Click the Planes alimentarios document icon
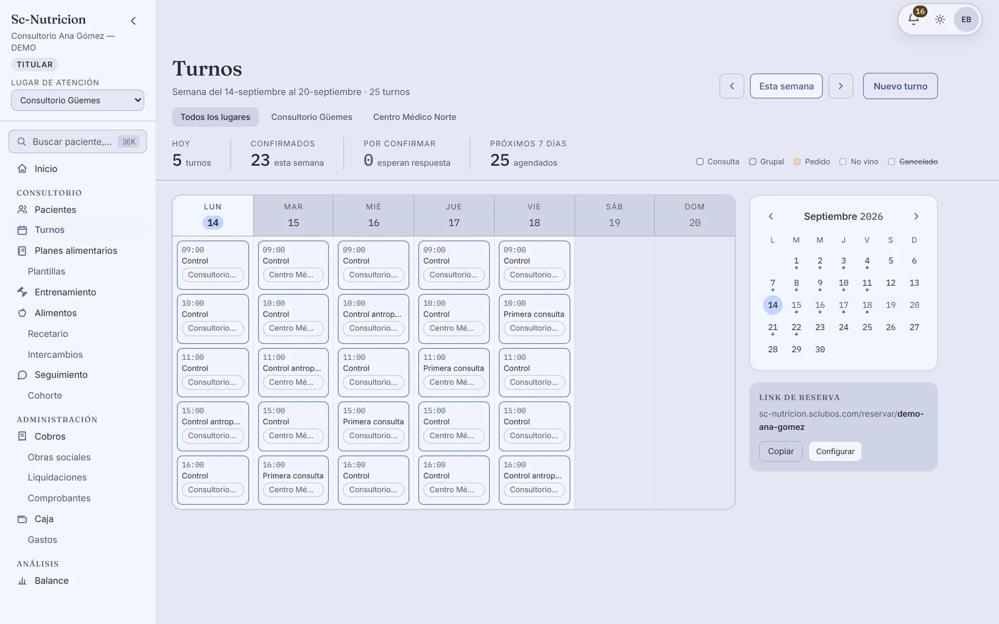Screen dimensions: 999x624 pos(22,251)
